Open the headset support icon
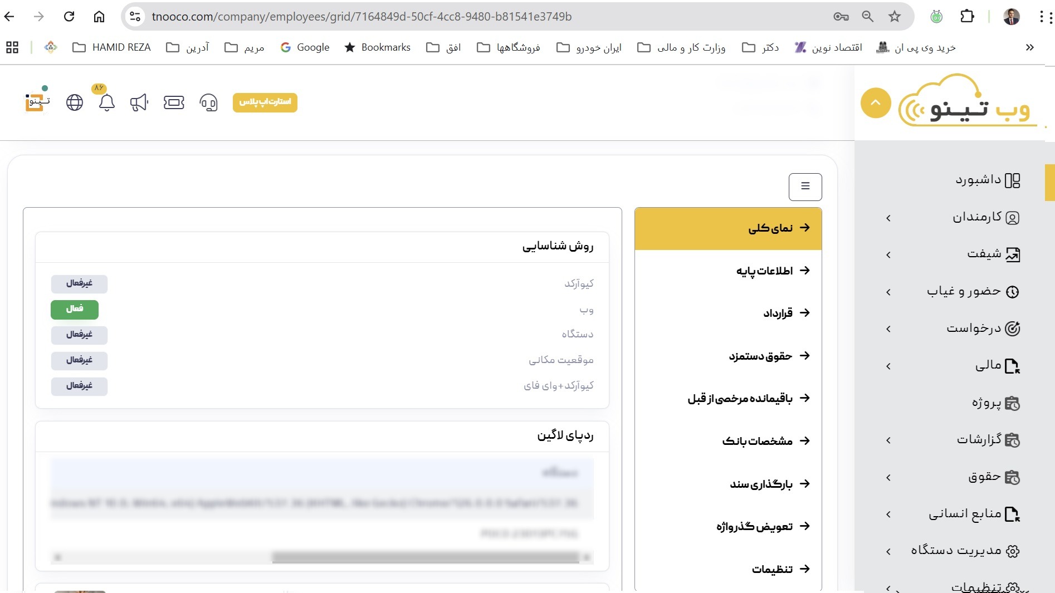This screenshot has width=1055, height=593. click(208, 102)
